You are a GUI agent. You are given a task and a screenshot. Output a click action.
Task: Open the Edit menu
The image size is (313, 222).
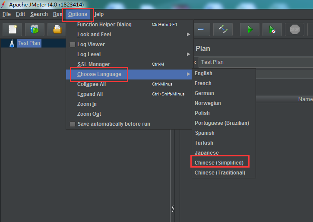(21, 14)
